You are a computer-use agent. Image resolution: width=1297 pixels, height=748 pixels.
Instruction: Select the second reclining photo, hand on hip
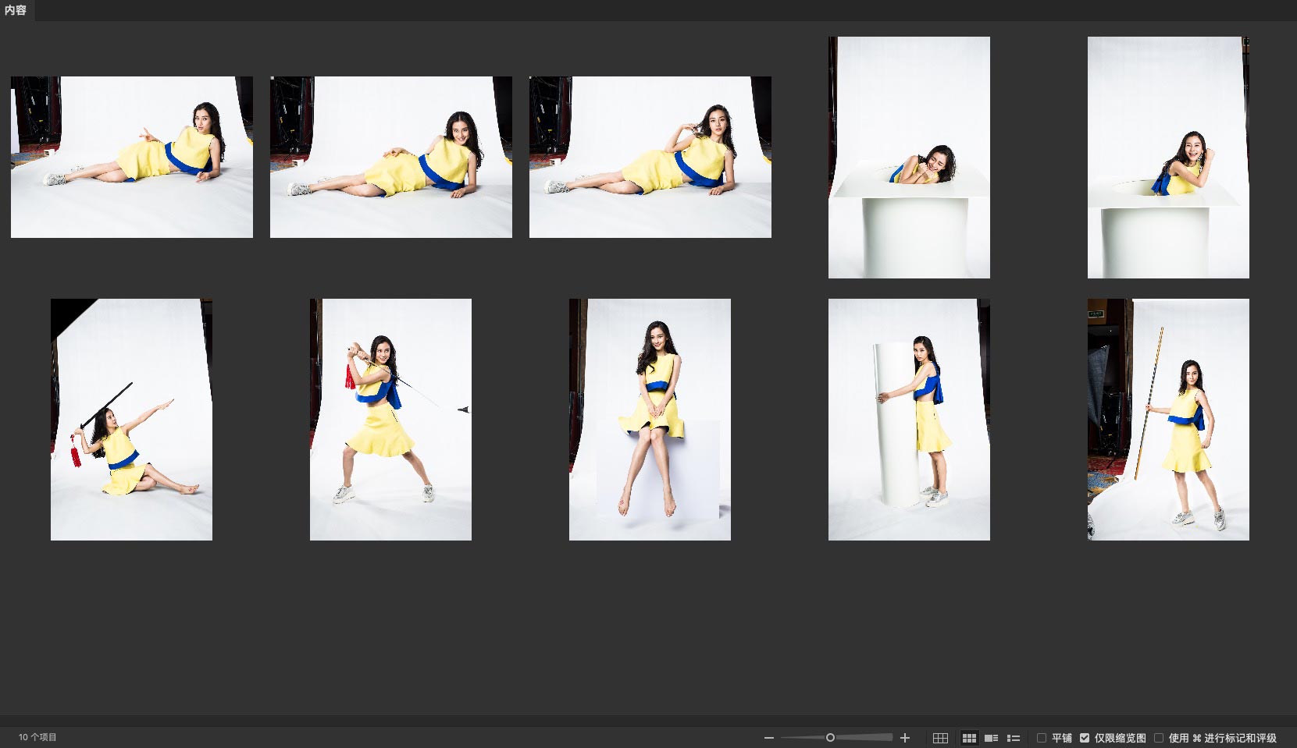pyautogui.click(x=391, y=157)
